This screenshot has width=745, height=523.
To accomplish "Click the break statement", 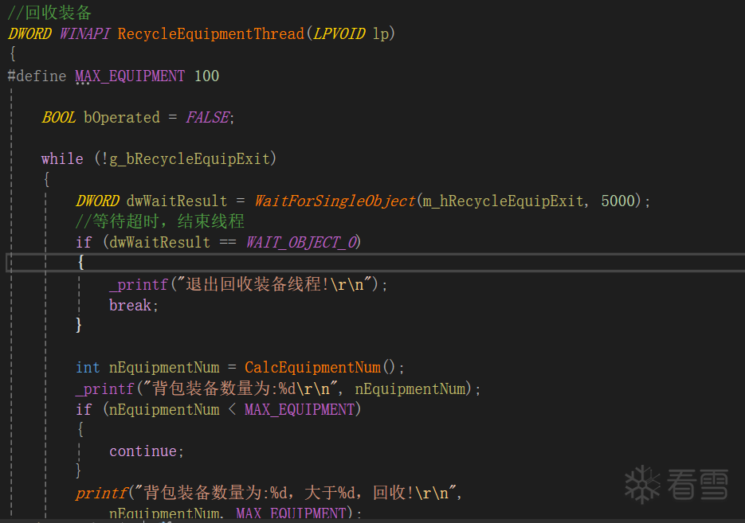I will coord(132,305).
